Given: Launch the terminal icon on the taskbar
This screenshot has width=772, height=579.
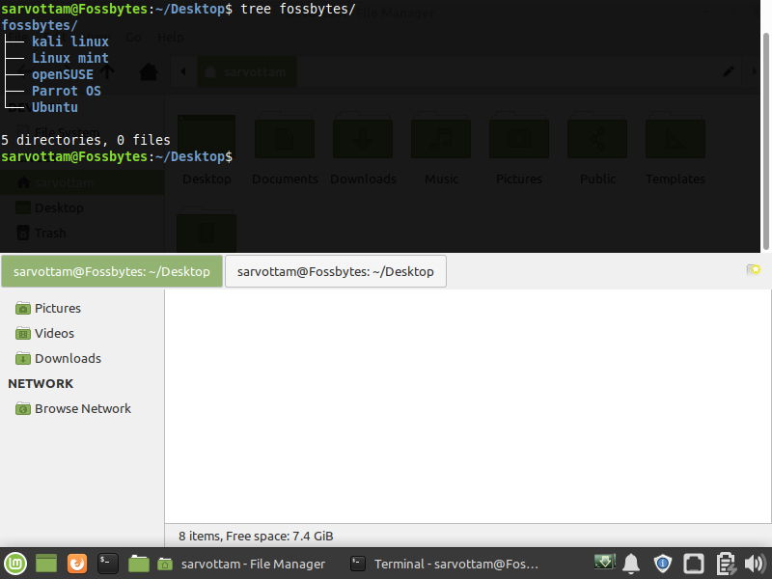Looking at the screenshot, I should 107,564.
